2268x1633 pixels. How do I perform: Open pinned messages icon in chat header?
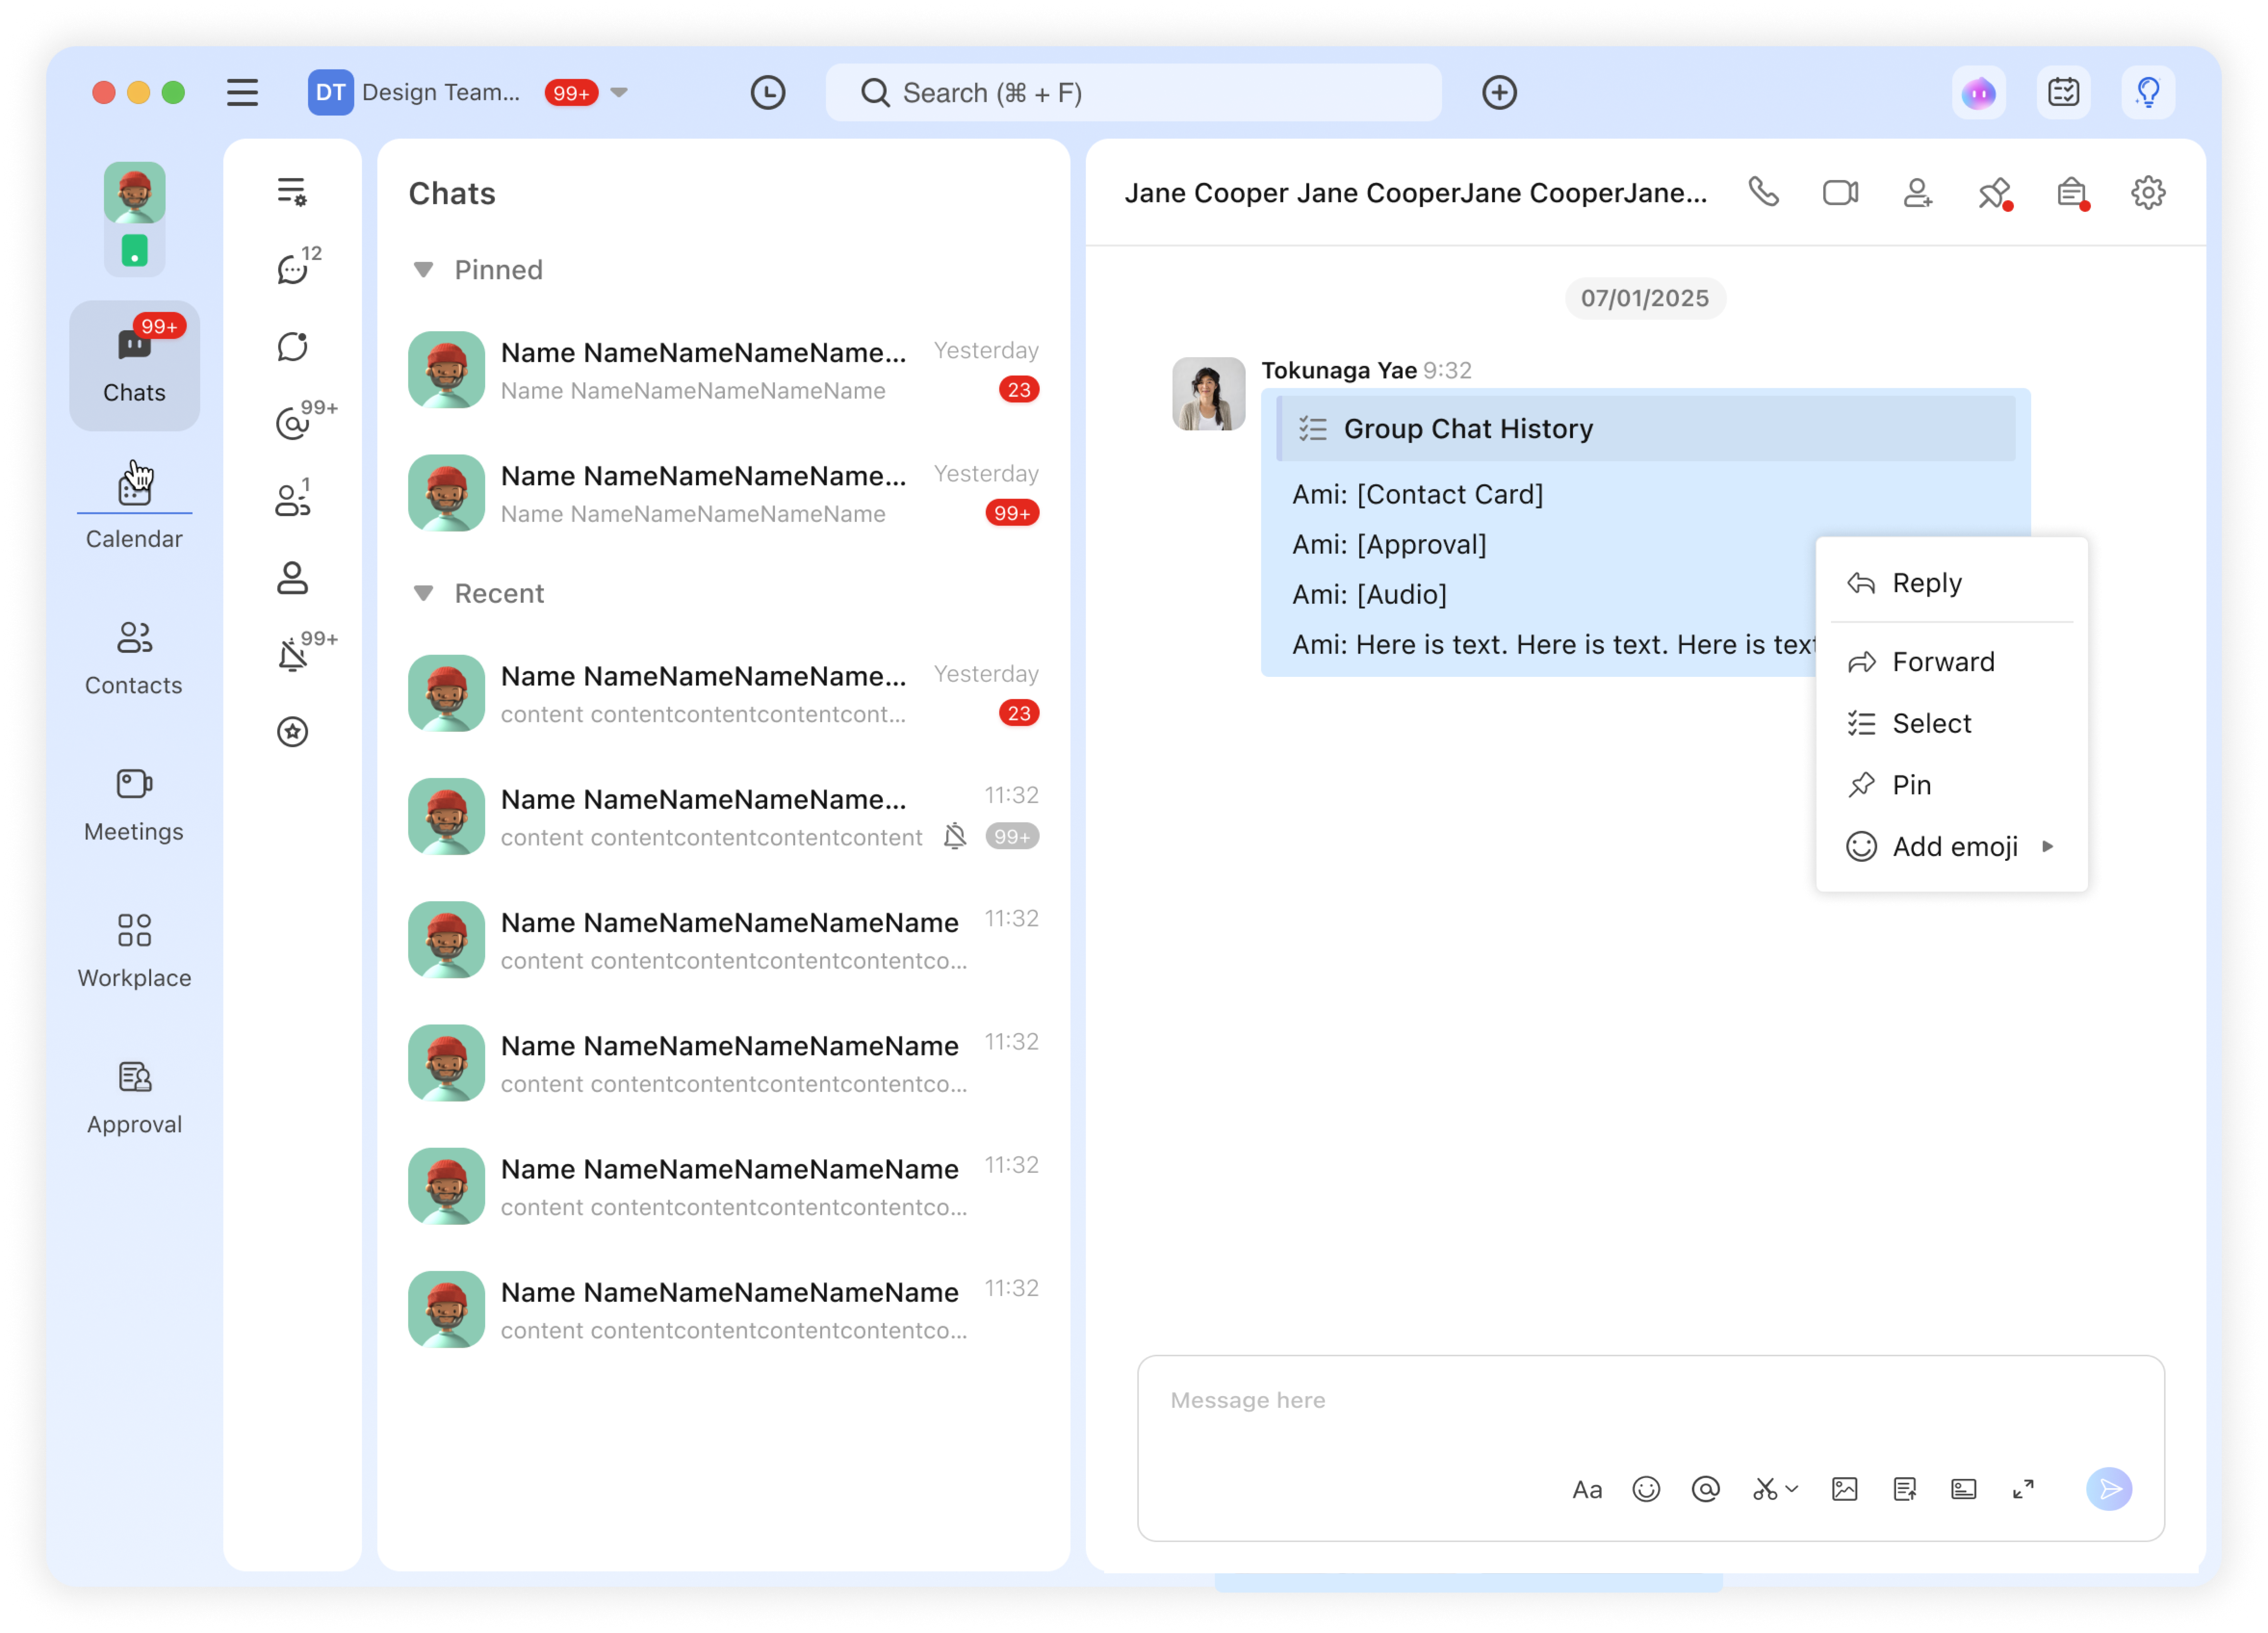[1993, 192]
